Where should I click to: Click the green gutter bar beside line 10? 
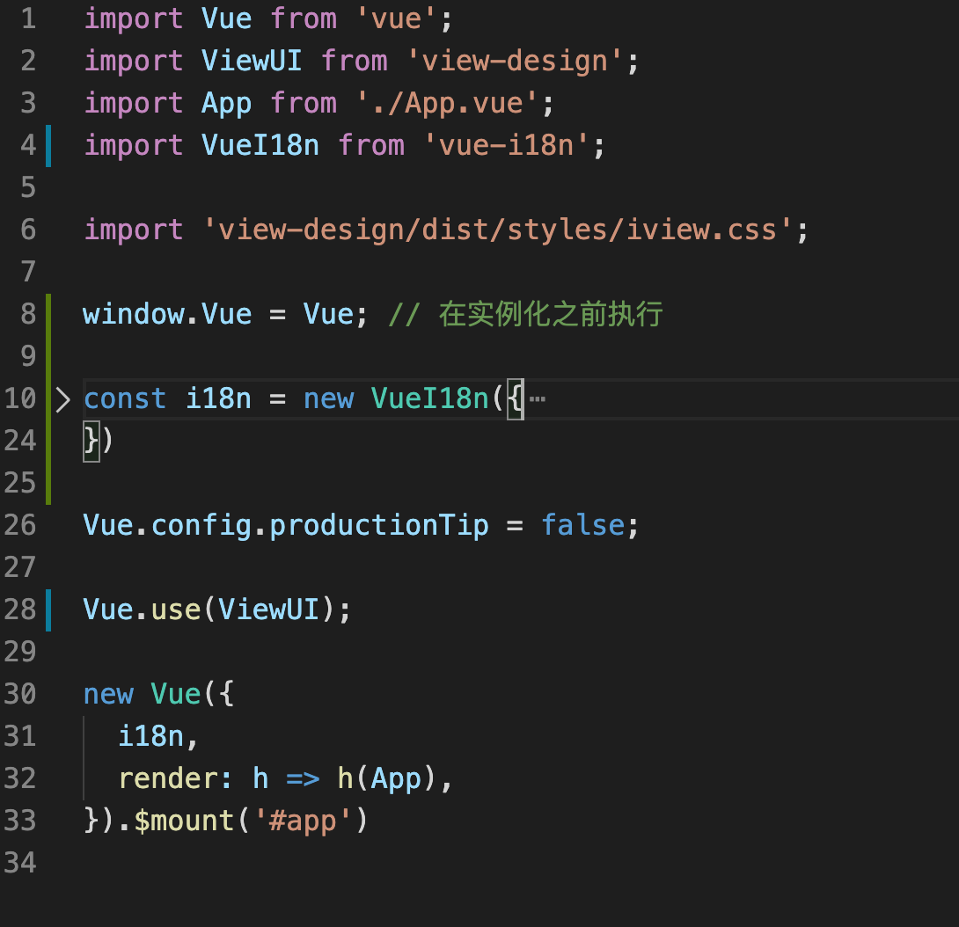click(50, 398)
